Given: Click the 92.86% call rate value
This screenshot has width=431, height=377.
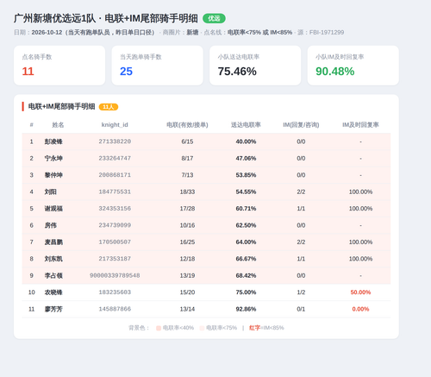Looking at the screenshot, I should (246, 309).
